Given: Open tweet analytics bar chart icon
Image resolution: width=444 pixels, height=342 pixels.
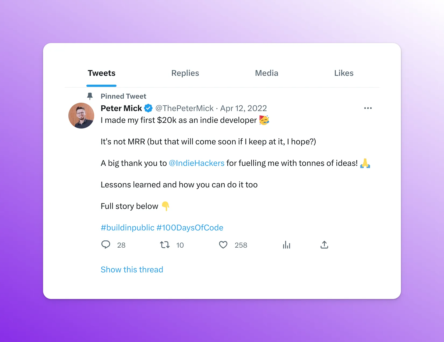Looking at the screenshot, I should coord(287,245).
